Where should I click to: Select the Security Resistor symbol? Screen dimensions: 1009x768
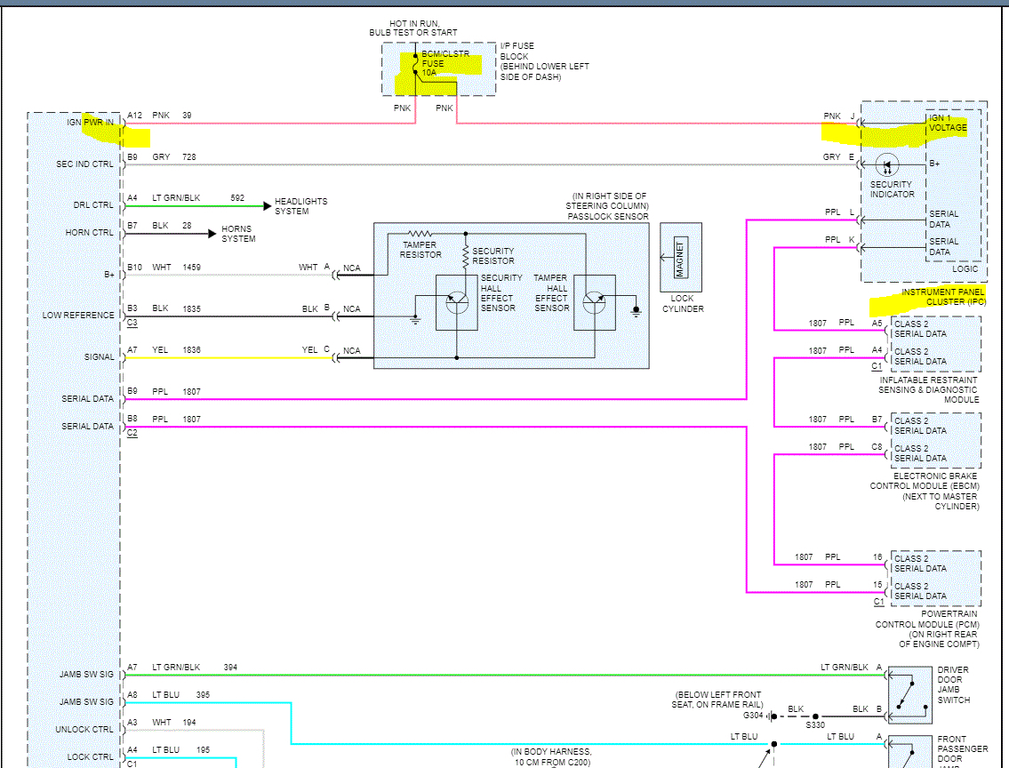[465, 256]
